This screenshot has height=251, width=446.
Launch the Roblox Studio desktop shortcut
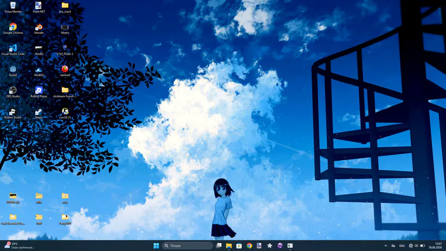[x=13, y=113]
